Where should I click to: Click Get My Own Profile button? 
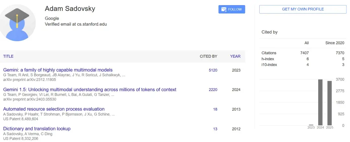pyautogui.click(x=303, y=9)
